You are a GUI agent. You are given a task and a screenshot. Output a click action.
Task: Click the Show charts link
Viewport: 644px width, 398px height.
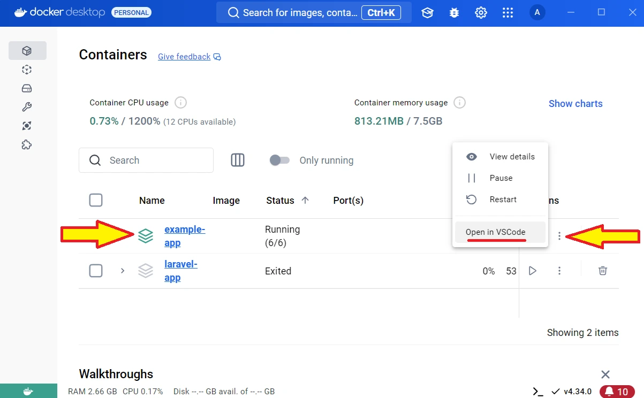(575, 104)
